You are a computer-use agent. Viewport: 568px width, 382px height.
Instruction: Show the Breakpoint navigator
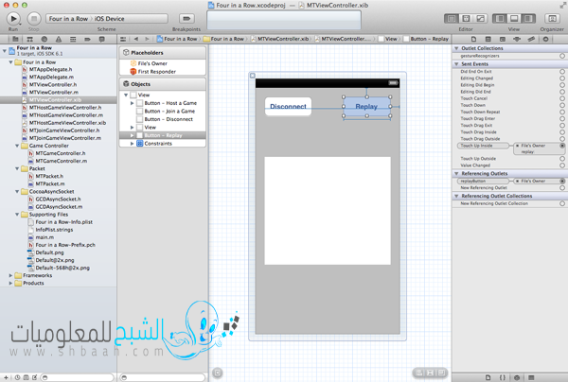pyautogui.click(x=87, y=39)
